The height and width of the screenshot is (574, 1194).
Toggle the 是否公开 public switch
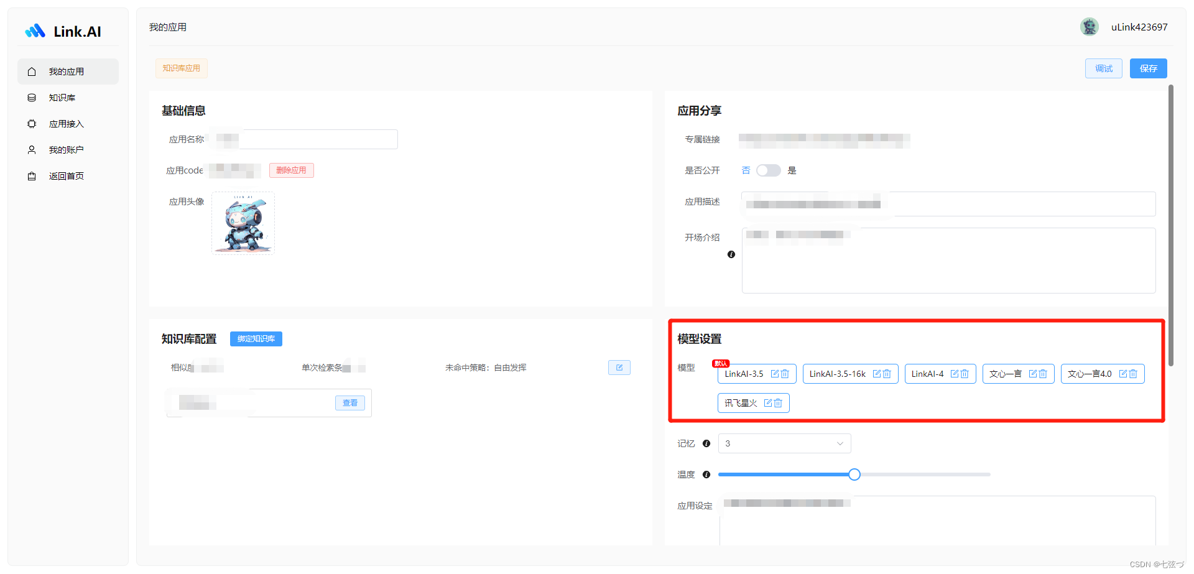(x=768, y=170)
